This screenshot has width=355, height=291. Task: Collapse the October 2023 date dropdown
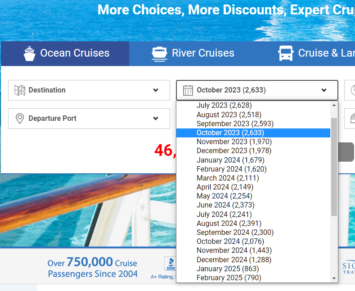point(257,90)
